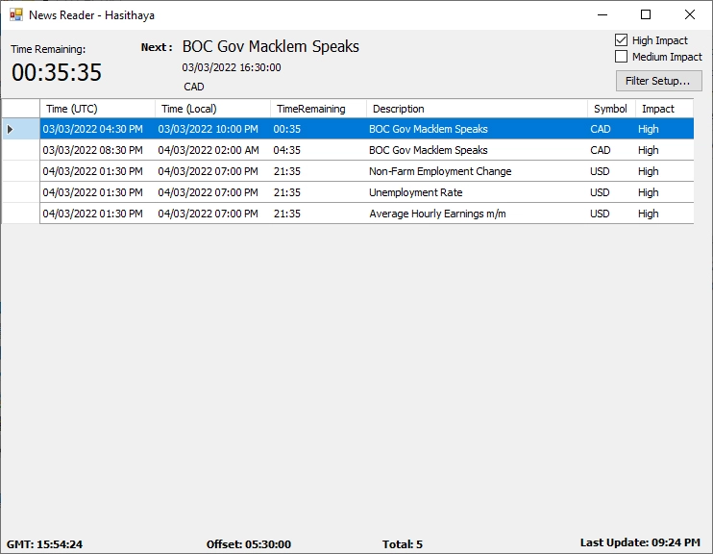The height and width of the screenshot is (554, 713).
Task: Select BOC Gov Macklem Speaks in highlighted row
Action: pyautogui.click(x=477, y=129)
